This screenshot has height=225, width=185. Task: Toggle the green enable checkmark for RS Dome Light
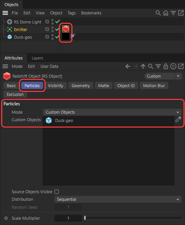pos(57,22)
